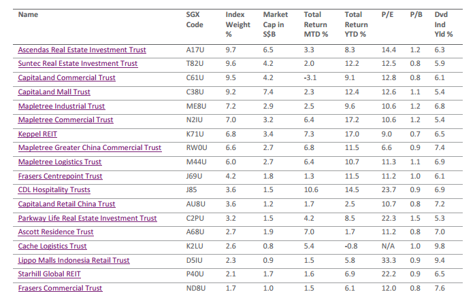Open the Keppel REIT link
This screenshot has width=475, height=292.
(37, 134)
